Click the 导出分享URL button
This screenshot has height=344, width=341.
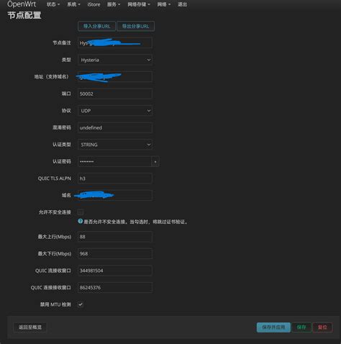tap(136, 26)
